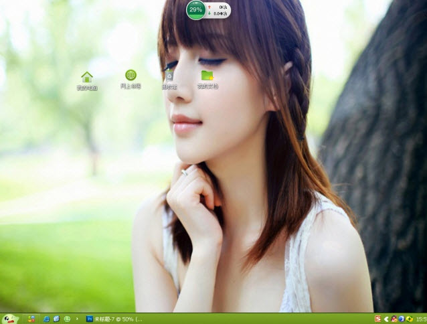This screenshot has width=427, height=324.
Task: Switch to the Photoshop 未标题-7 taskbar window
Action: coord(114,319)
